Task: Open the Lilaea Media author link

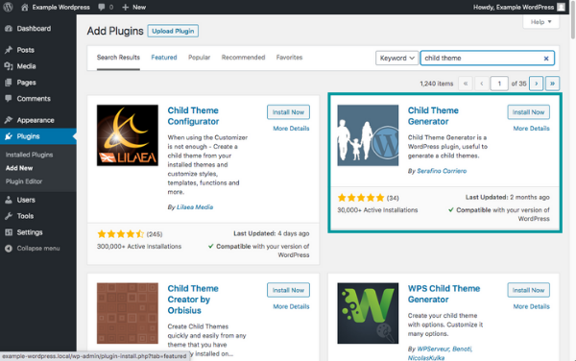Action: click(195, 207)
